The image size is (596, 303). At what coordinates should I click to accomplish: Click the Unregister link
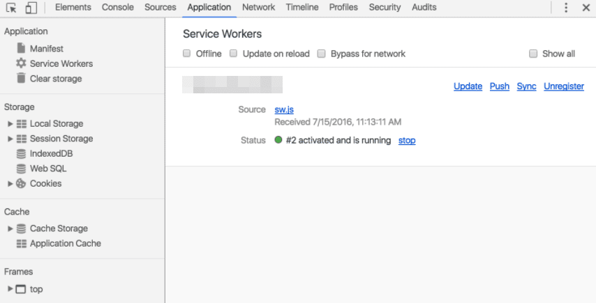click(x=563, y=86)
